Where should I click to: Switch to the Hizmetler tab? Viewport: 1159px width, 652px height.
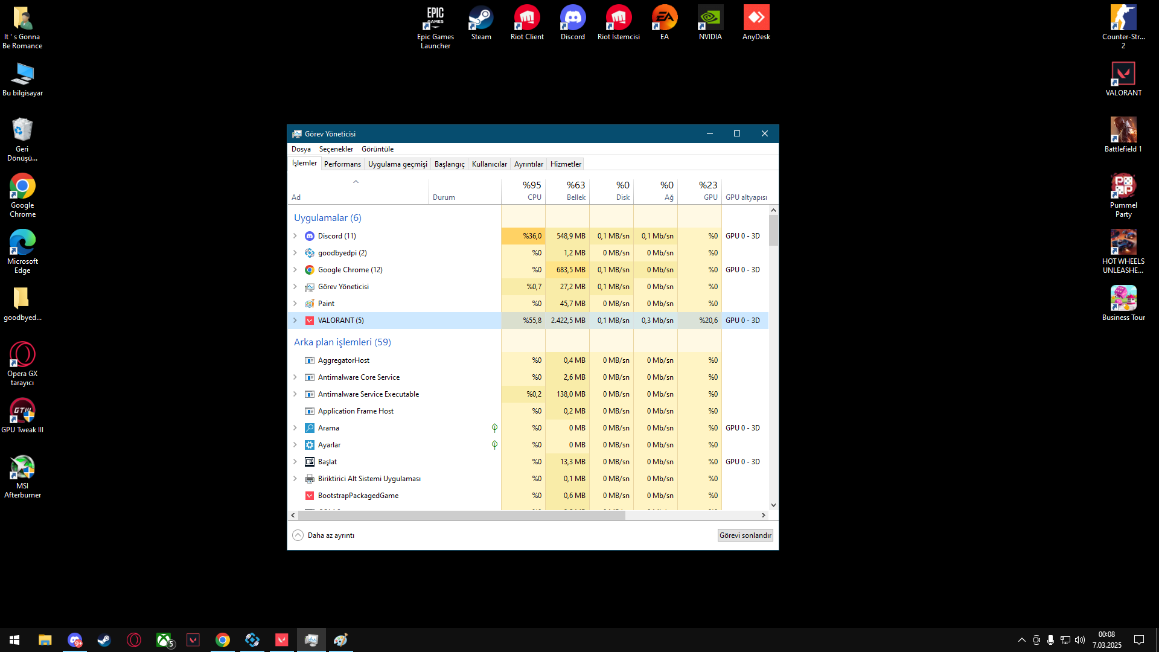coord(566,164)
